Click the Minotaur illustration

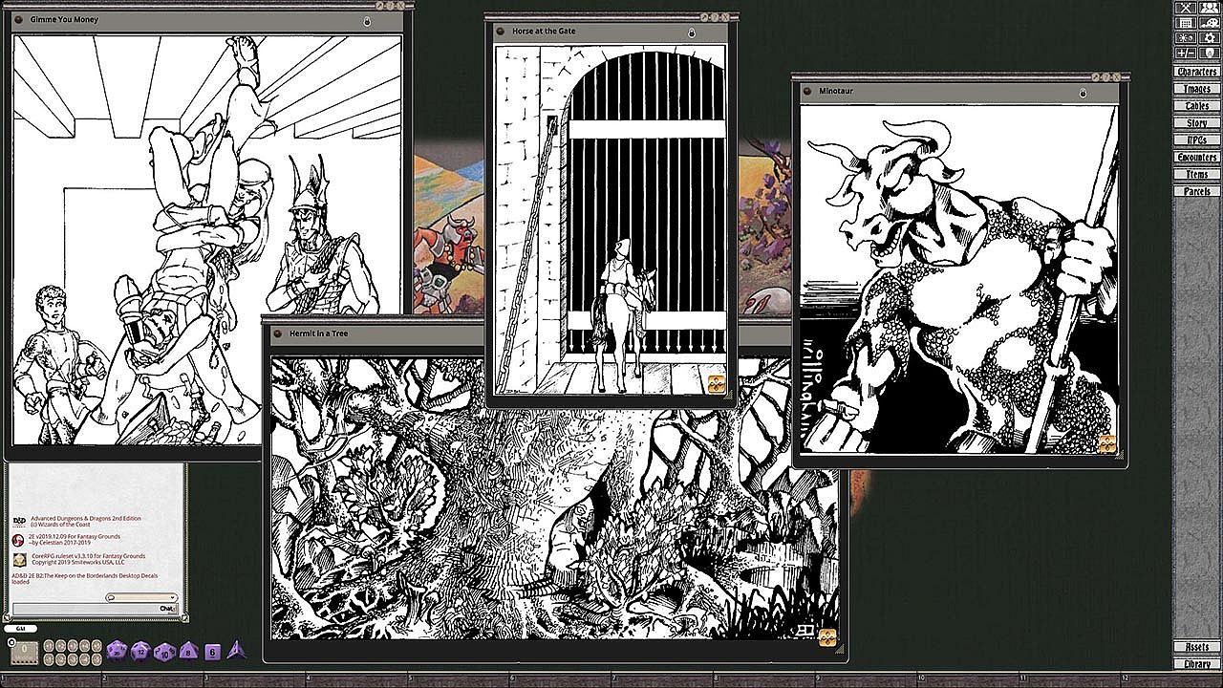pyautogui.click(x=958, y=278)
